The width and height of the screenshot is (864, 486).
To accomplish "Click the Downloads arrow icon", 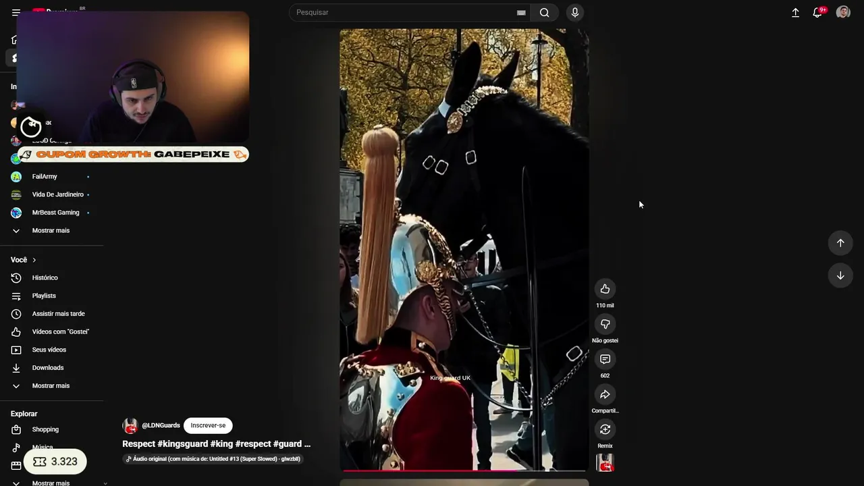I will [16, 368].
